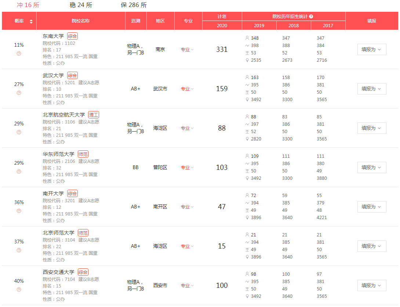Image resolution: width=400 pixels, height=307 pixels.
Task: Toggle the 概率 column sort order
Action: [x=31, y=21]
